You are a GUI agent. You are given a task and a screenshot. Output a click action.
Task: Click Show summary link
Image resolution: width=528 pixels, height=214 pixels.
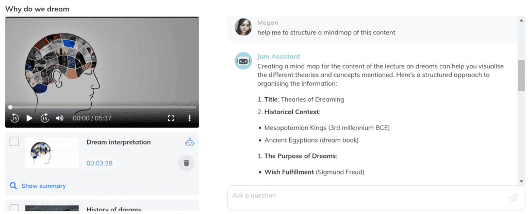pos(44,186)
